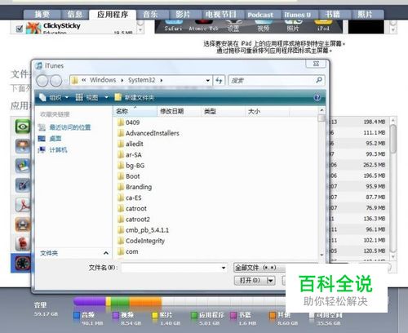408x333 pixels.
Task: Click the green eye app icon in app list
Action: [23, 127]
